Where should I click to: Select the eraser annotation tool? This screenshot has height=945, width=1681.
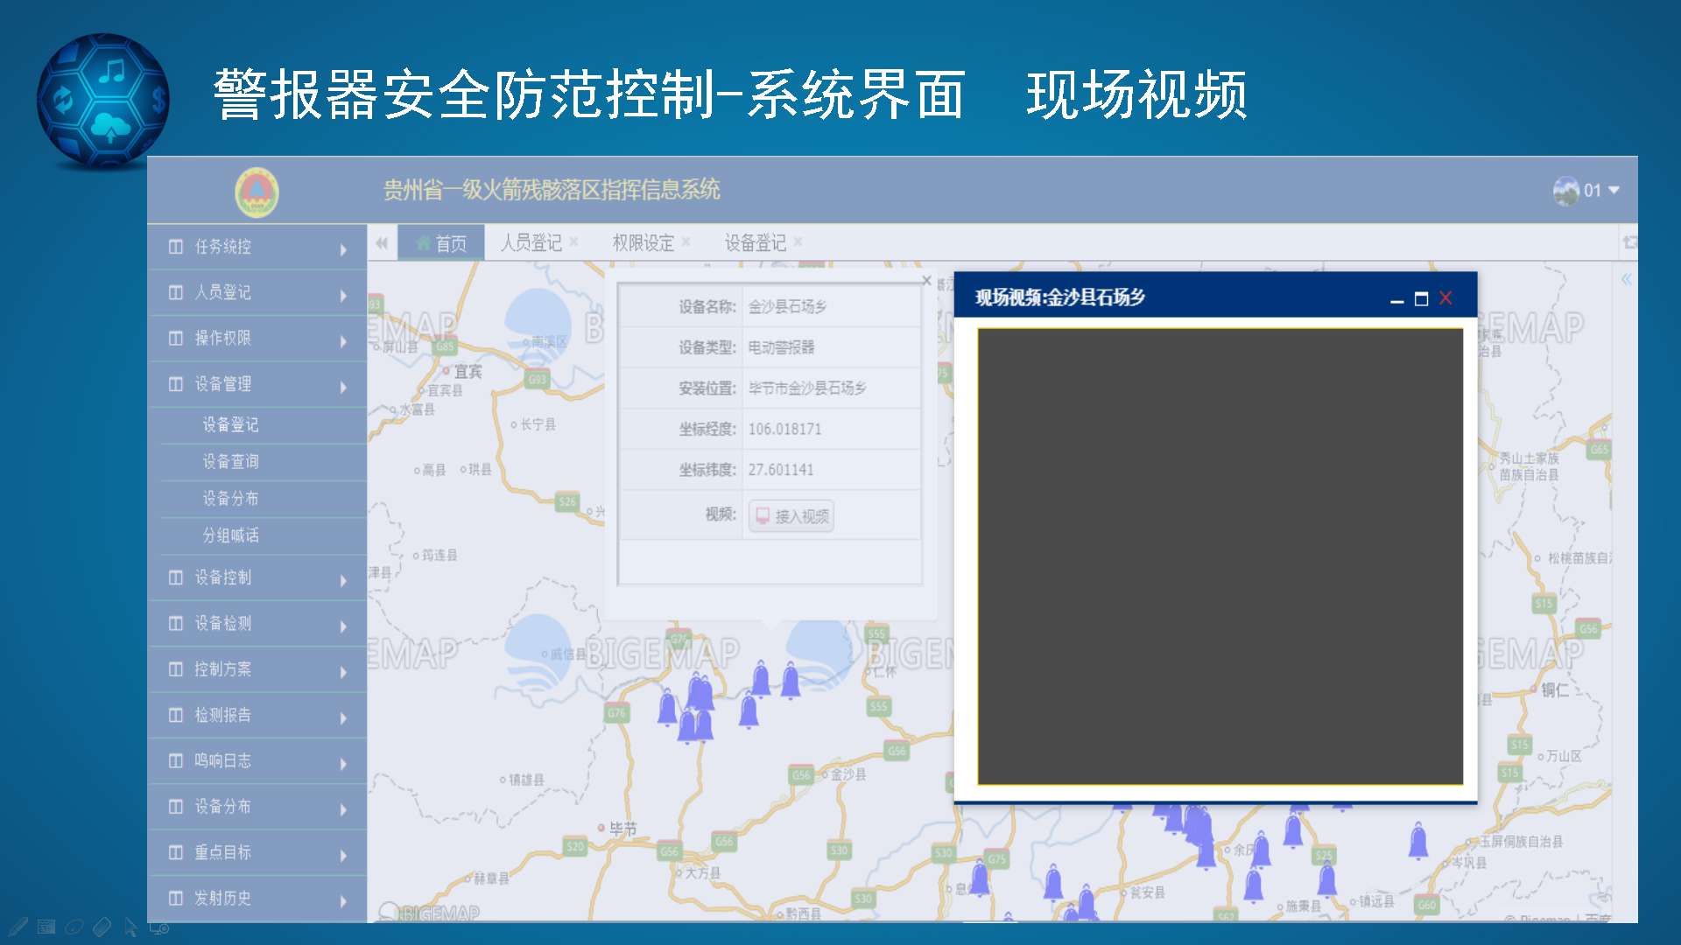pos(102,926)
